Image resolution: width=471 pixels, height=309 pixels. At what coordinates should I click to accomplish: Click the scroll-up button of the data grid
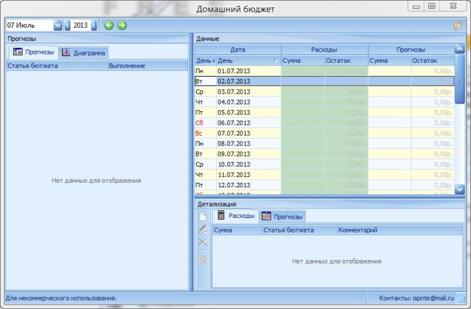click(x=460, y=49)
